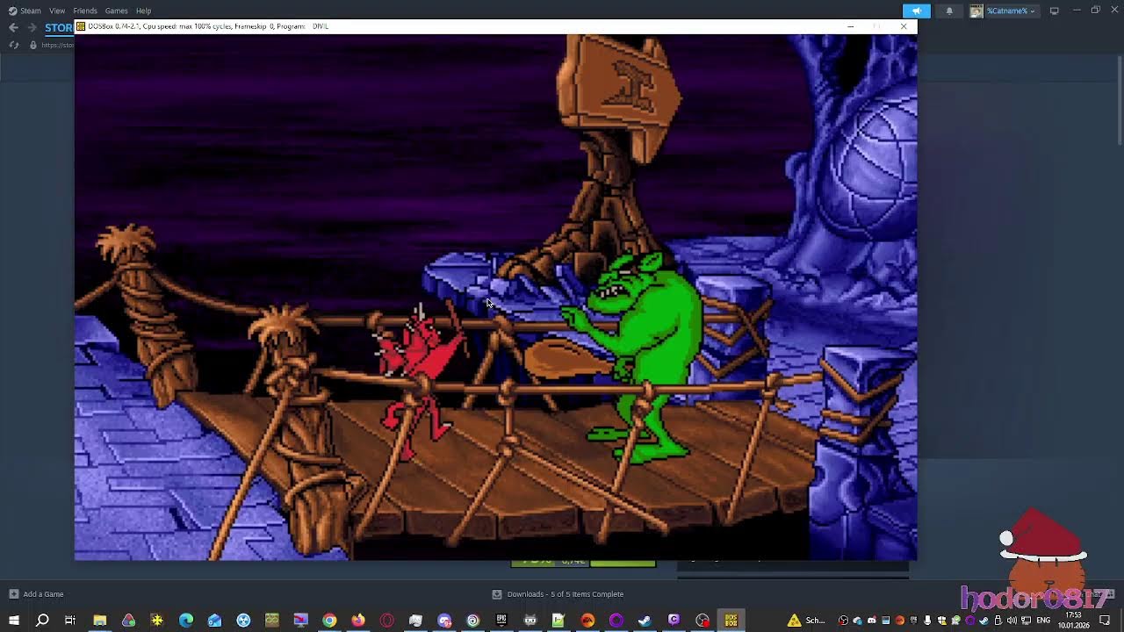Viewport: 1124px width, 632px height.
Task: Open the STORE tab in Steam
Action: coord(59,27)
